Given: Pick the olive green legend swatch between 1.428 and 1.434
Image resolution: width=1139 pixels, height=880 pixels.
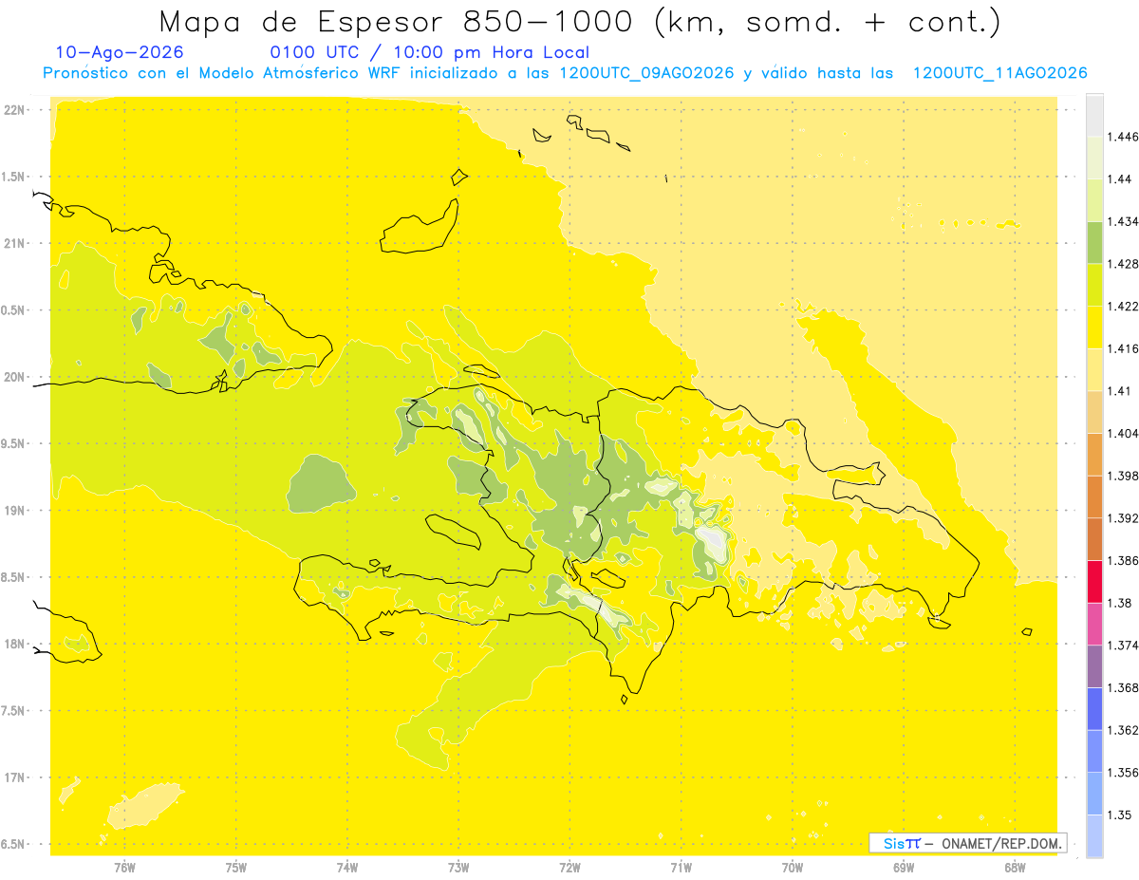Looking at the screenshot, I should [1094, 243].
